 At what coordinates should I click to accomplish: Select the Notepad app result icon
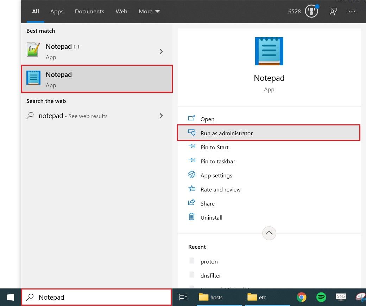pos(33,78)
